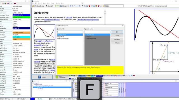Select the highlighted Derivative row in Ancestors

pos(52,87)
